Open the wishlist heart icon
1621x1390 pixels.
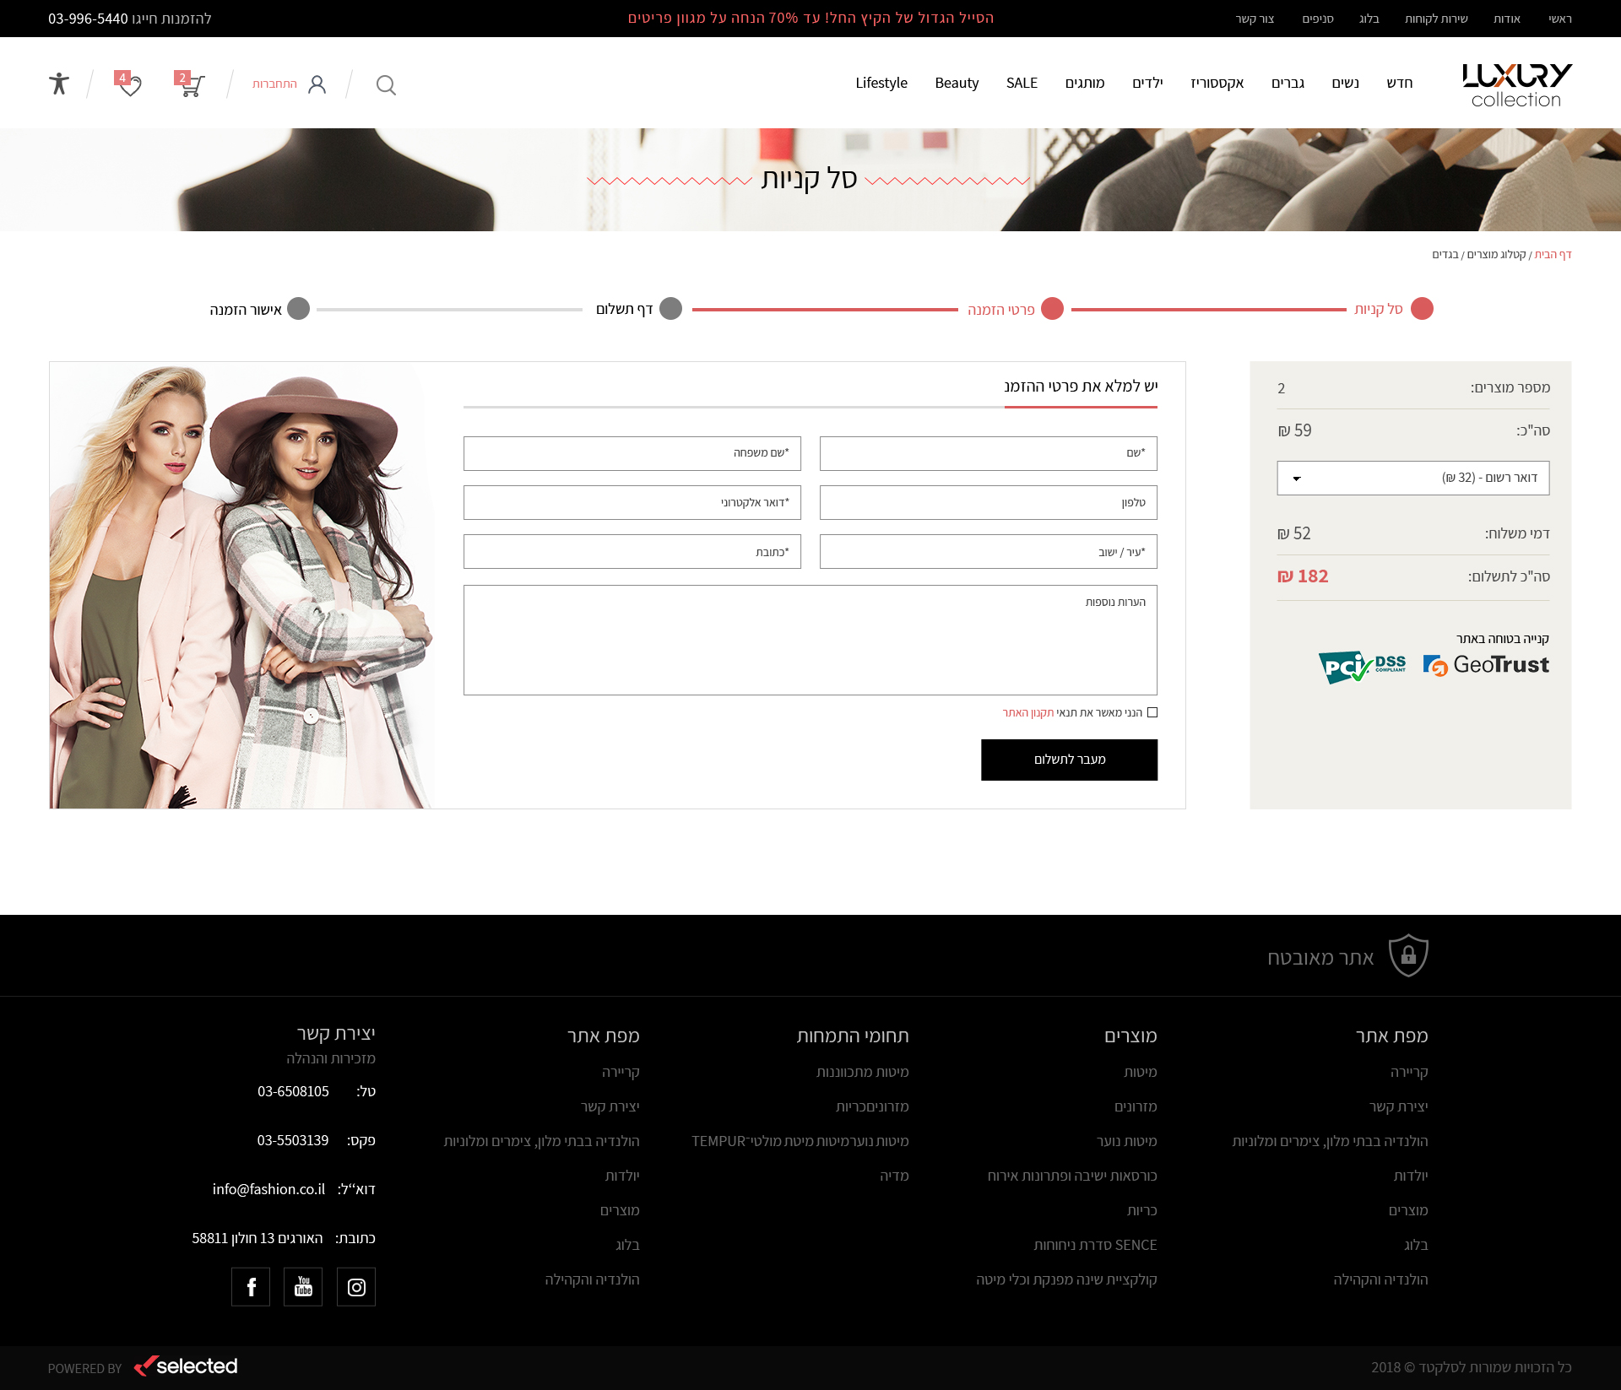click(x=129, y=84)
